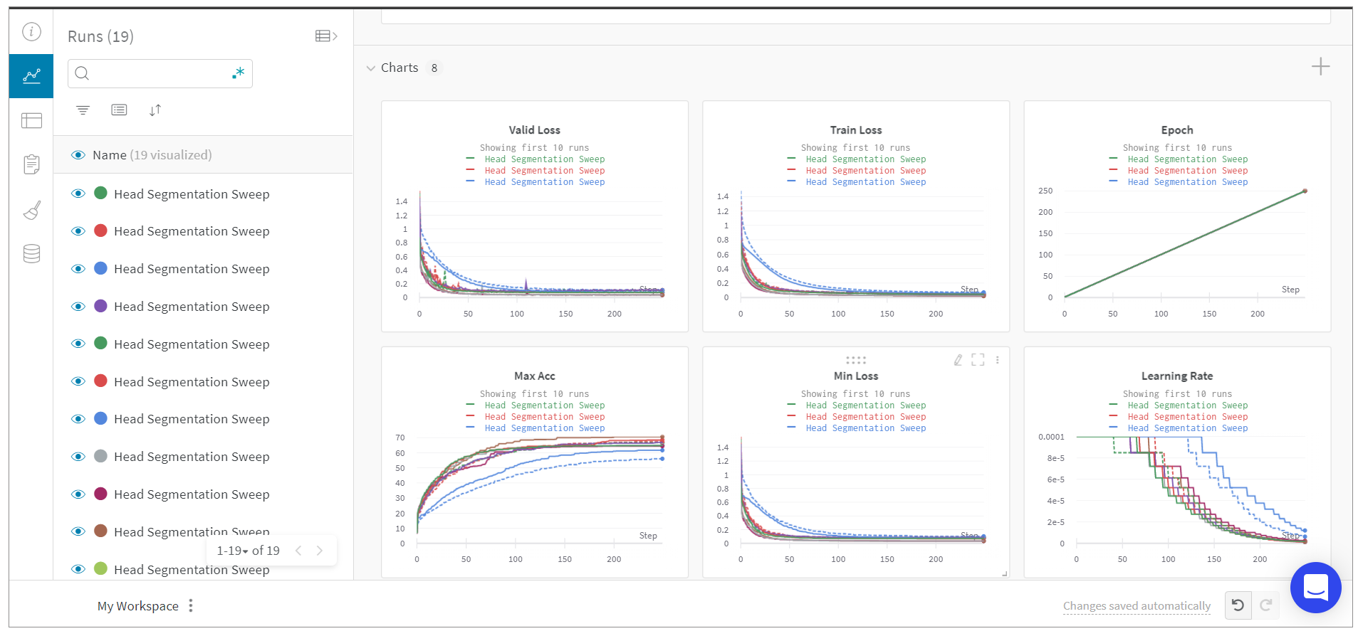Open Min Loss panel more options menu
This screenshot has width=1363, height=636.
[997, 360]
